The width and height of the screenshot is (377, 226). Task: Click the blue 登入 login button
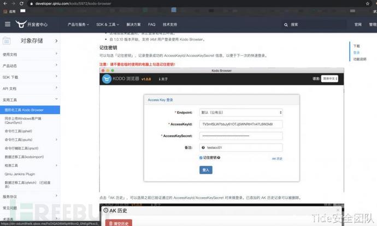point(206,170)
